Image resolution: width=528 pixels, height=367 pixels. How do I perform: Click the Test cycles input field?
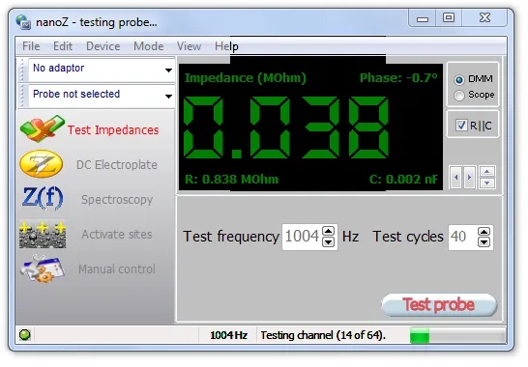click(x=463, y=237)
